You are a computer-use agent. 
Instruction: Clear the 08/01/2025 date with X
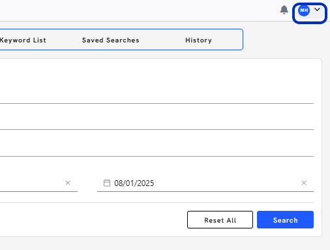point(304,183)
